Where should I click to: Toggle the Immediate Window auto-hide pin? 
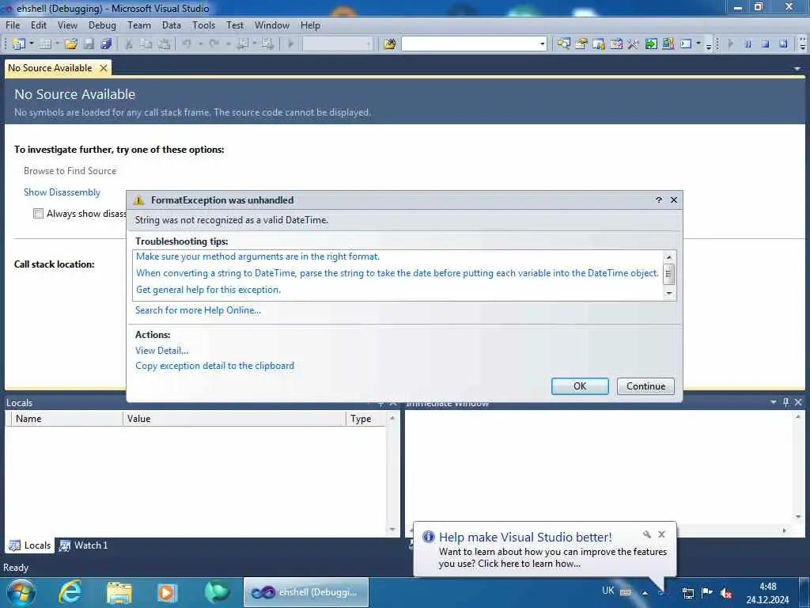pyautogui.click(x=785, y=401)
